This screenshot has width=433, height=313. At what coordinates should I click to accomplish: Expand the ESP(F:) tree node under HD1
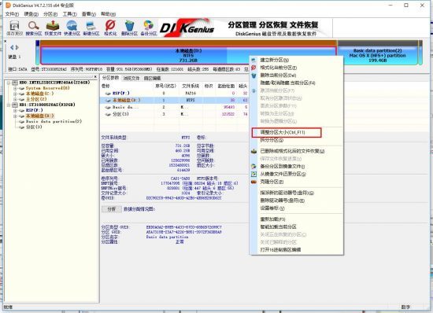pos(15,110)
